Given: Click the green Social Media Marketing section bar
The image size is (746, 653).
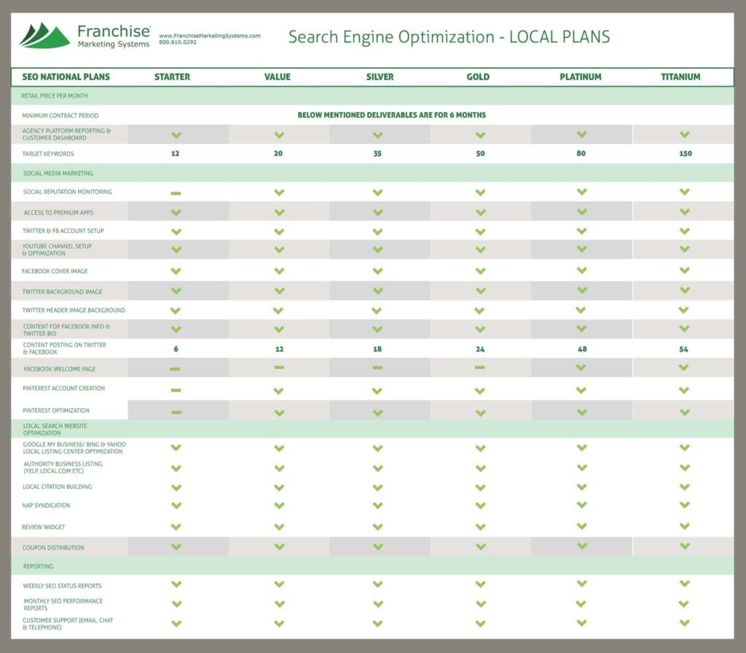Looking at the screenshot, I should coord(372,173).
